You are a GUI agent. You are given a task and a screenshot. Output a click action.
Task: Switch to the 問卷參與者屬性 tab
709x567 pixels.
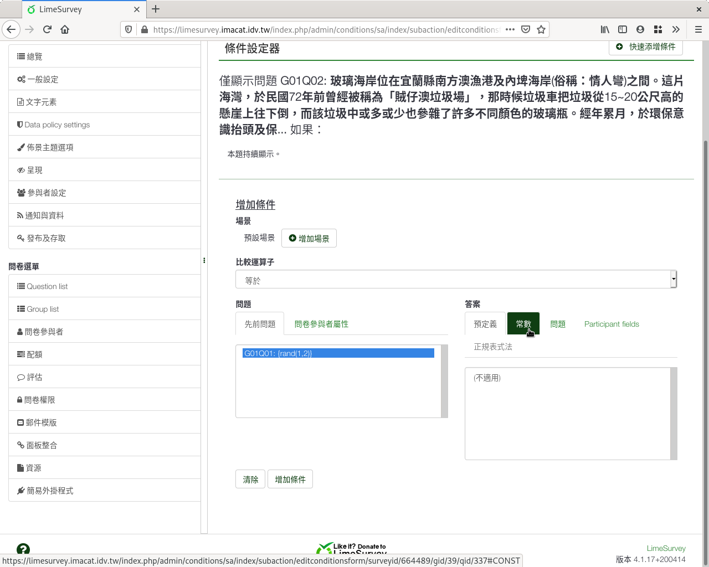tap(322, 324)
